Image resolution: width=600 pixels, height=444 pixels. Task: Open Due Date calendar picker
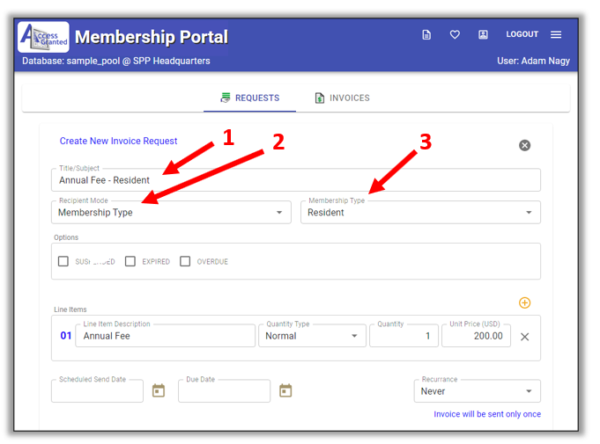pyautogui.click(x=285, y=390)
